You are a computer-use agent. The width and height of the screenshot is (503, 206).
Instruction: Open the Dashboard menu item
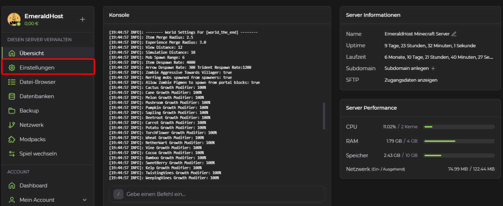(x=33, y=186)
